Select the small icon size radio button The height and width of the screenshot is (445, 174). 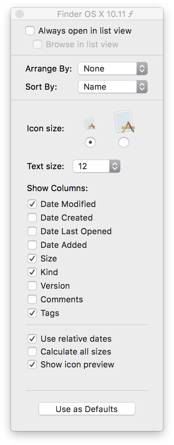(x=90, y=142)
